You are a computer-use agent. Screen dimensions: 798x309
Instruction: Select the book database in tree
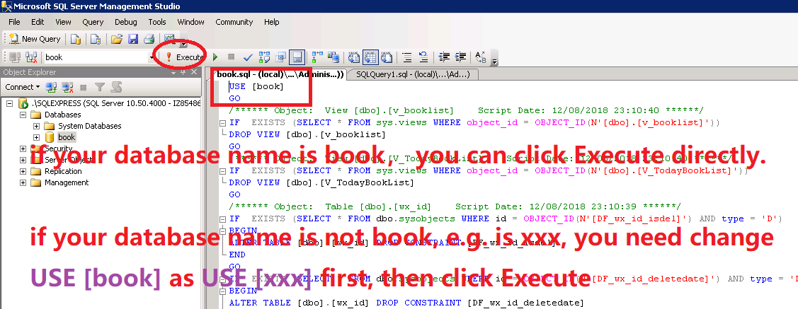(x=67, y=137)
